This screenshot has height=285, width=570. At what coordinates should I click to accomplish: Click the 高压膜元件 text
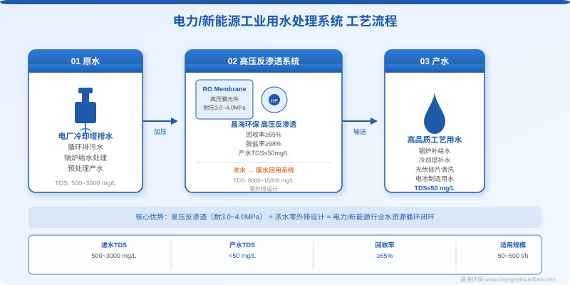224,99
